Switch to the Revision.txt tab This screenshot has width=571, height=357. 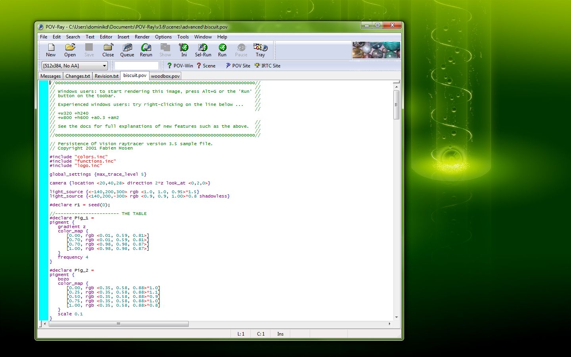(x=106, y=76)
